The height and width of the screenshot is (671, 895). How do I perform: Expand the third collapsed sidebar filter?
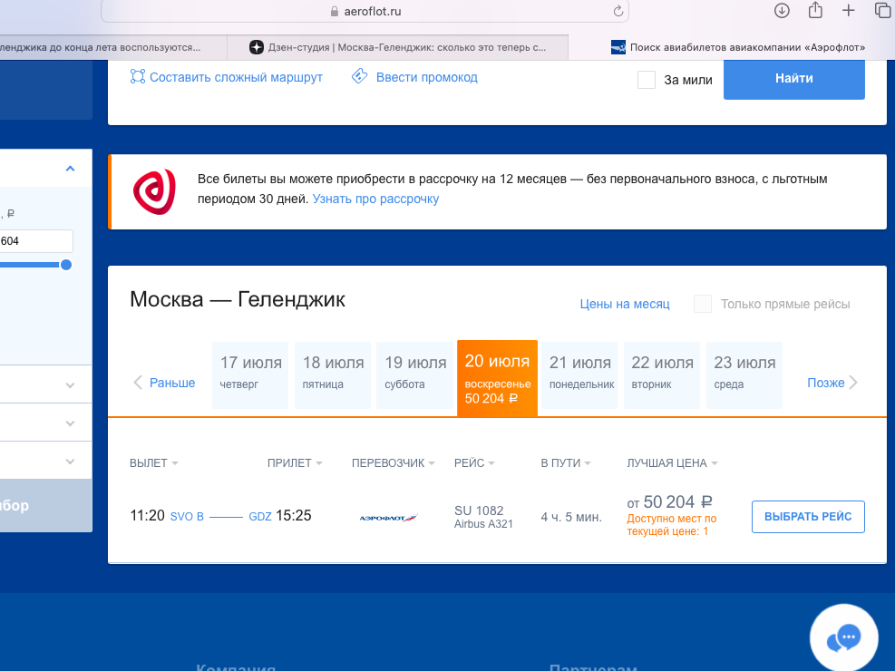[70, 462]
